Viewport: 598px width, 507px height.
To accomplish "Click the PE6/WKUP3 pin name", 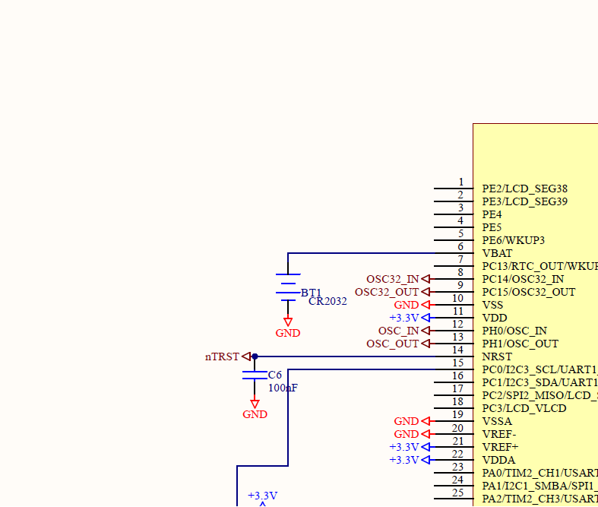I will (x=514, y=240).
